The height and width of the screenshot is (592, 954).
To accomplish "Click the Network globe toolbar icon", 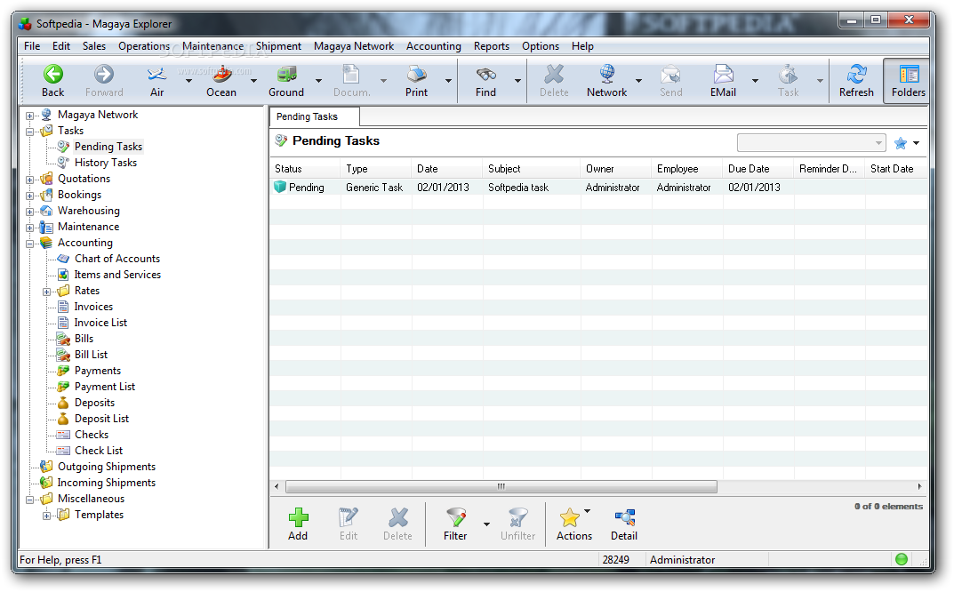I will click(x=606, y=75).
